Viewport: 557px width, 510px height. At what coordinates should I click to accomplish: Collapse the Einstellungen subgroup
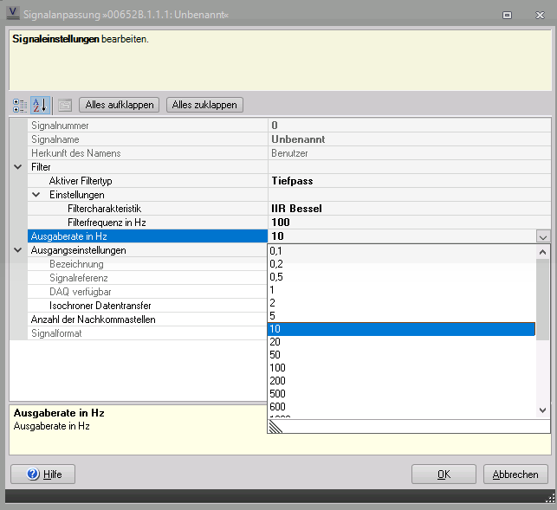(36, 195)
